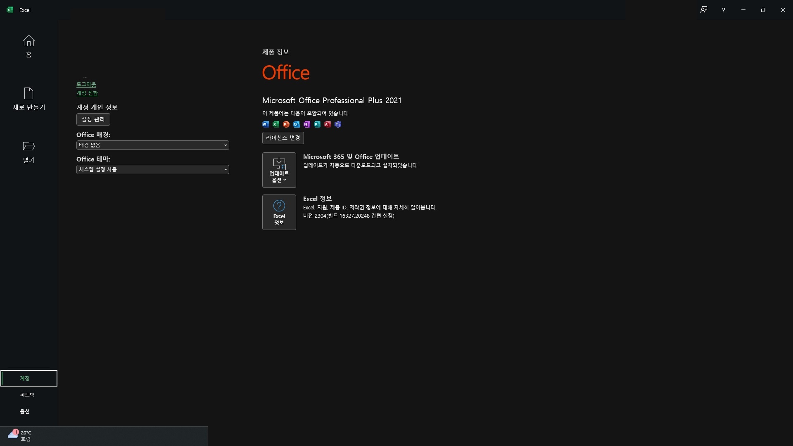Viewport: 793px width, 446px height.
Task: Click the 계정 개인 정보 heading
Action: click(97, 107)
